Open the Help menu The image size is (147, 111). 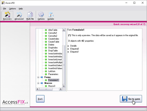[21, 9]
